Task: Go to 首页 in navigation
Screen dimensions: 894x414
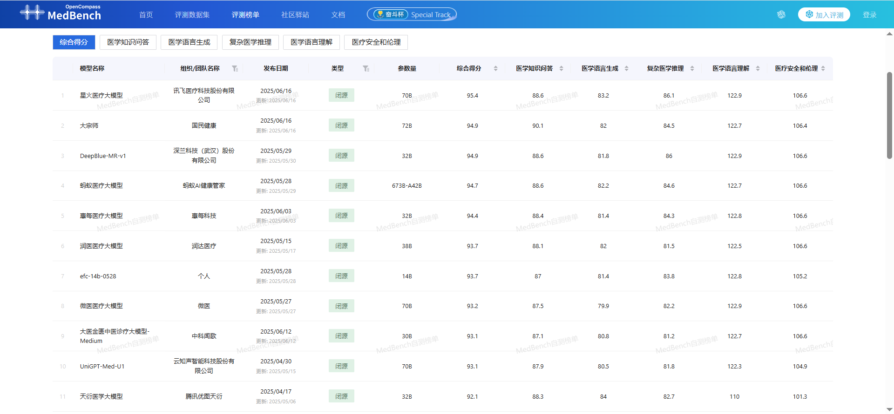Action: (x=146, y=15)
